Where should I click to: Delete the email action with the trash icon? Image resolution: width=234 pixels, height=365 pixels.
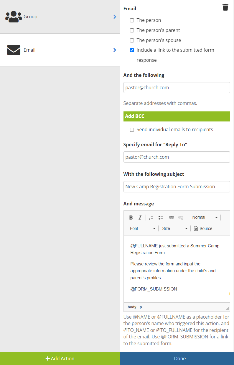point(225,7)
